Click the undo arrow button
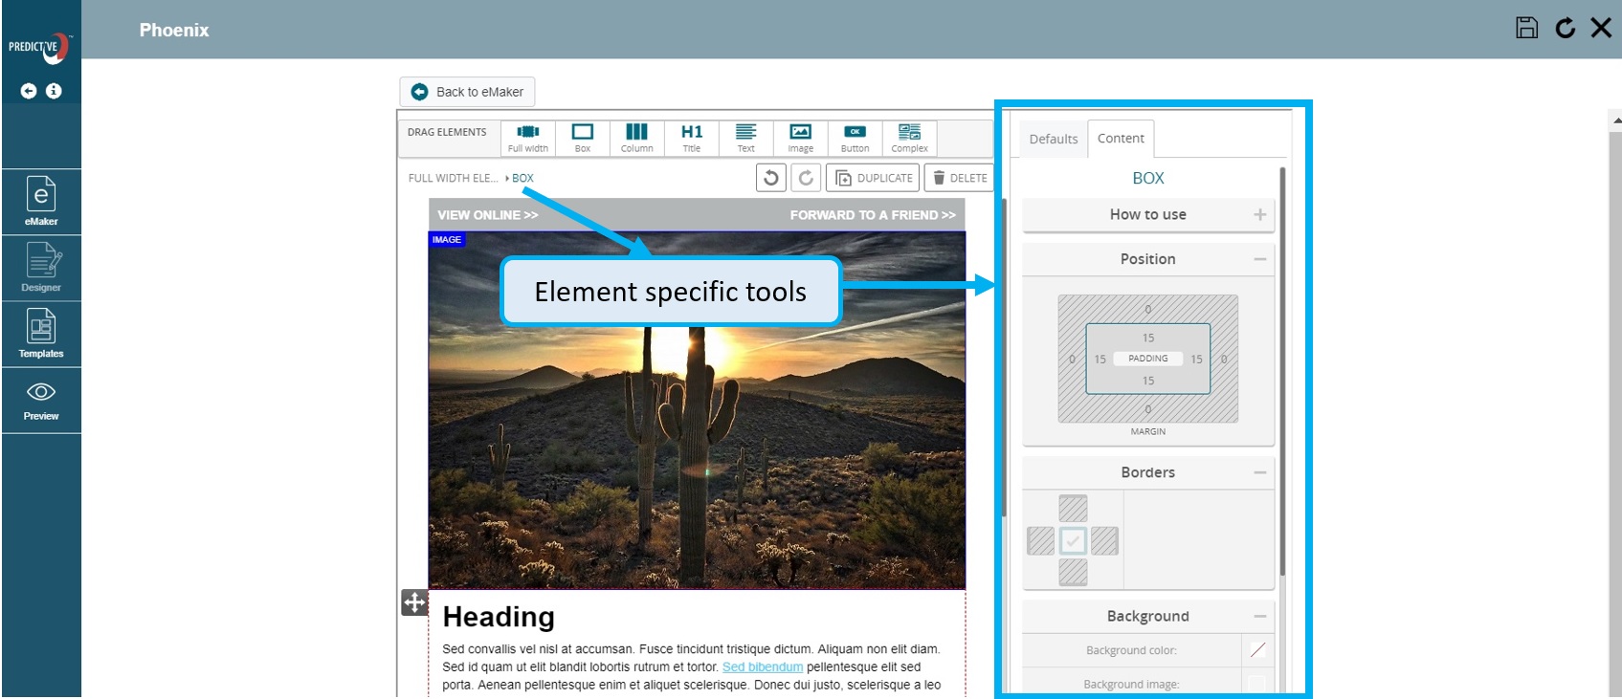The height and width of the screenshot is (699, 1622). (x=771, y=178)
